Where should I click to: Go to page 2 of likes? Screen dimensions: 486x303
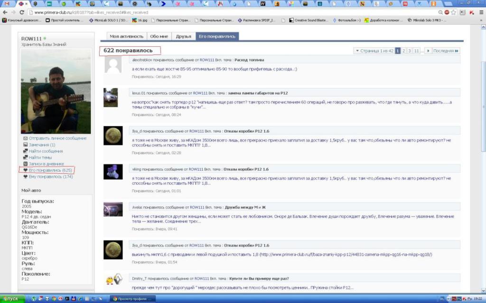click(403, 51)
